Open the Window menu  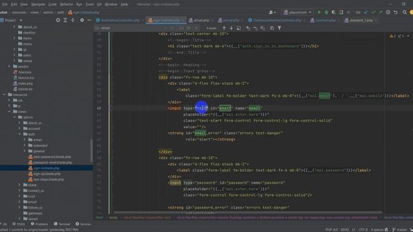111,5
